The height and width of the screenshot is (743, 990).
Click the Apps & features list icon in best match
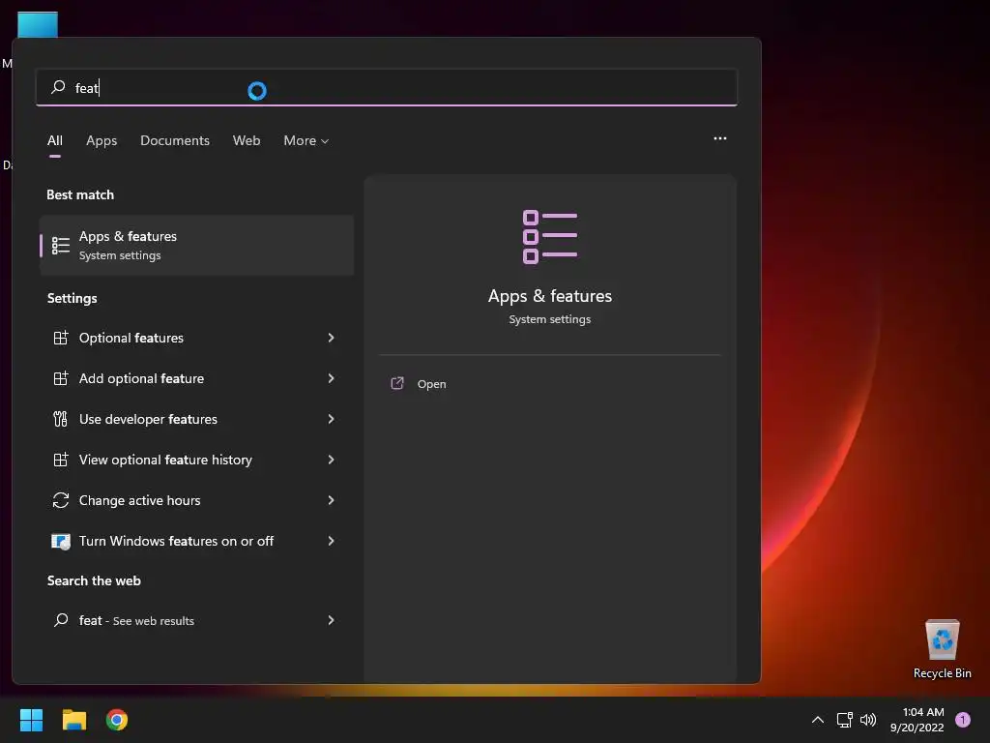[x=61, y=245]
